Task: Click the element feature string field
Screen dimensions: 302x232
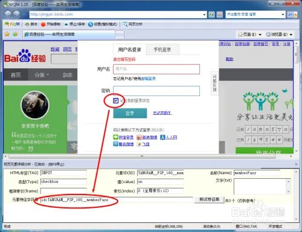Action: click(117, 200)
